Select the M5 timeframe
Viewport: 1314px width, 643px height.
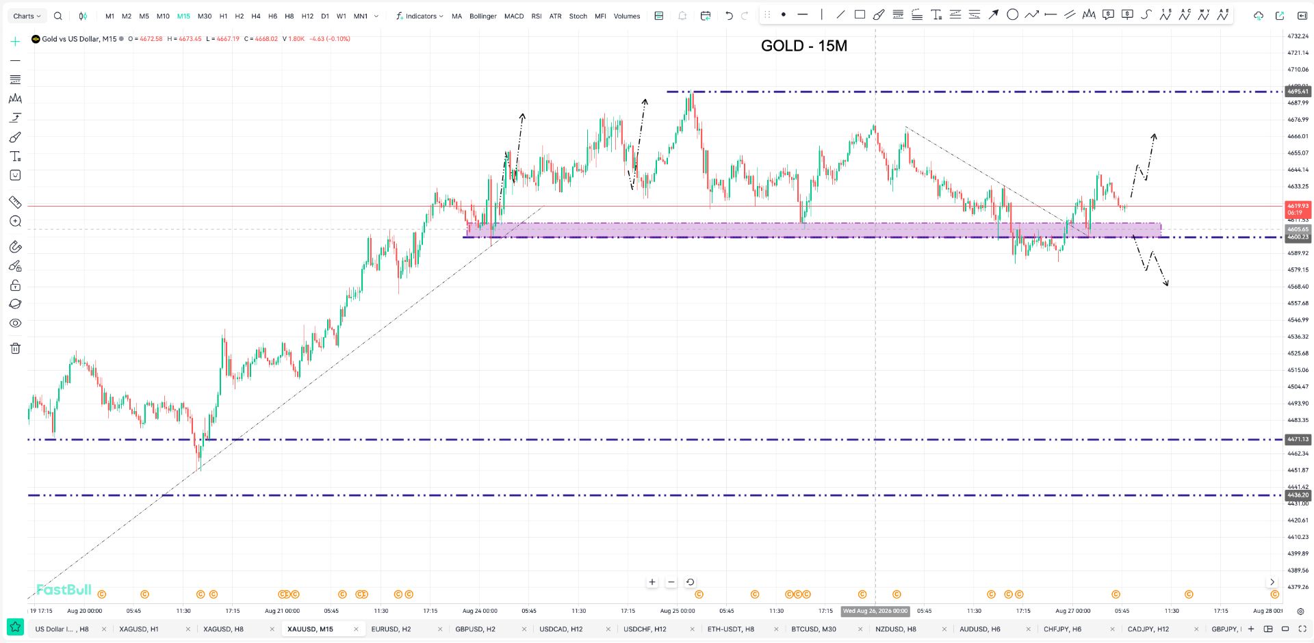[144, 16]
